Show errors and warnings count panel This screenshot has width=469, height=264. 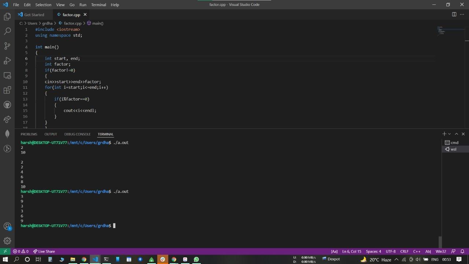click(x=21, y=252)
